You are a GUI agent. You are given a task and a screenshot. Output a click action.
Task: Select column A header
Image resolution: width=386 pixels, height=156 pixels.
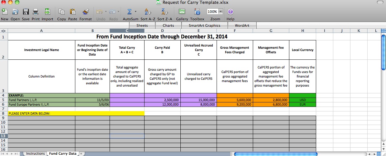(41, 31)
